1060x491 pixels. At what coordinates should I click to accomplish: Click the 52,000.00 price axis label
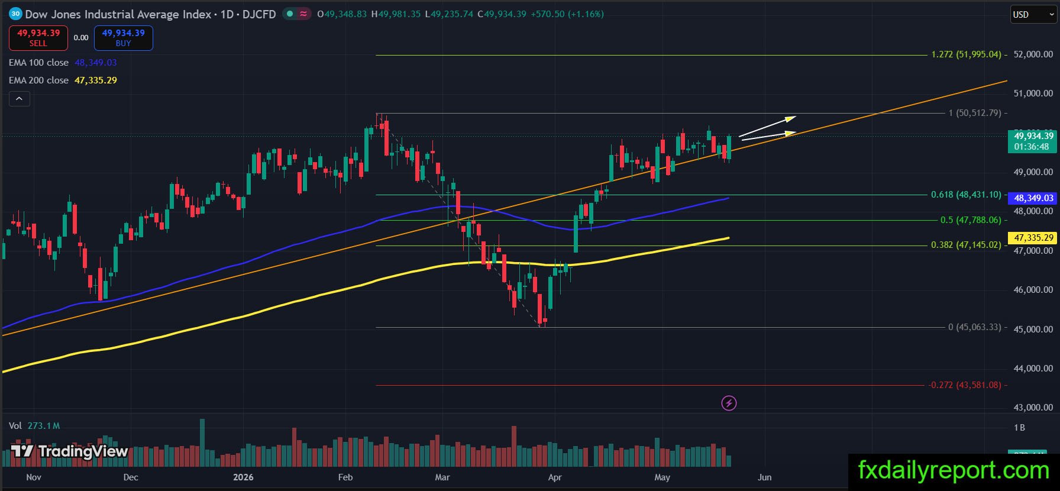(1033, 54)
